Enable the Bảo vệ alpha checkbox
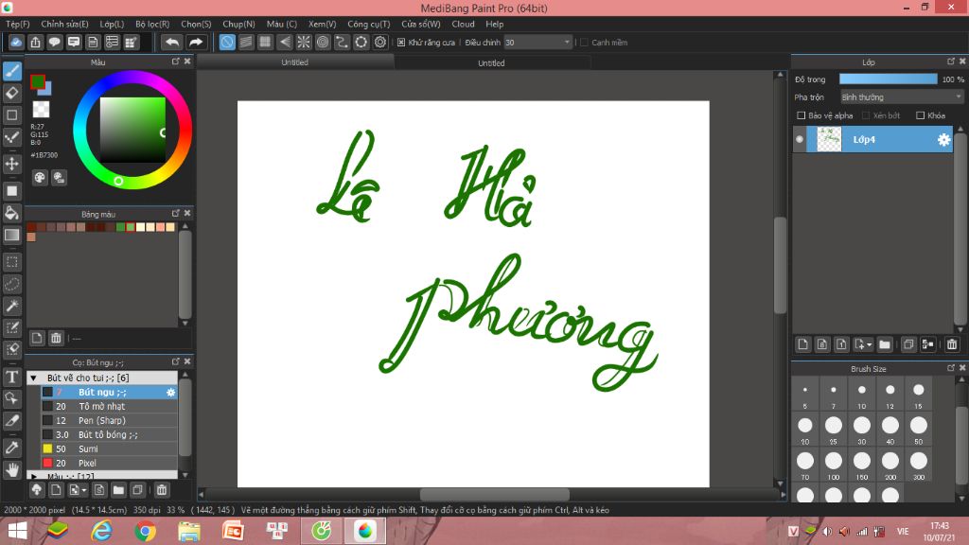 click(x=801, y=115)
